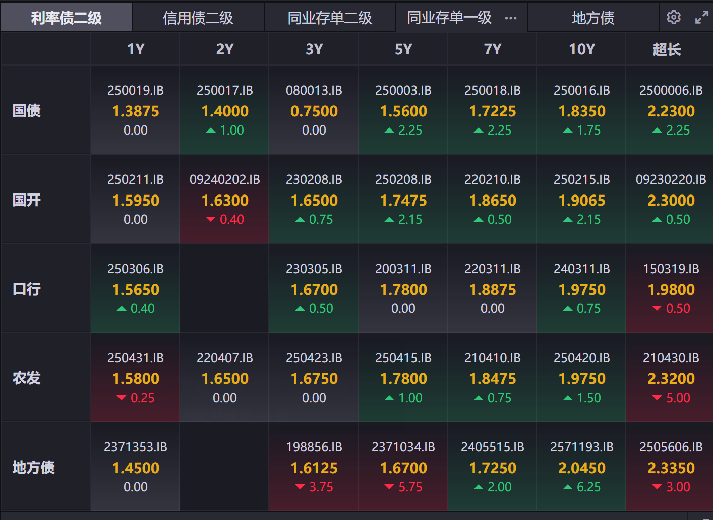Select the 230305.IB 3Y cell

(x=314, y=289)
